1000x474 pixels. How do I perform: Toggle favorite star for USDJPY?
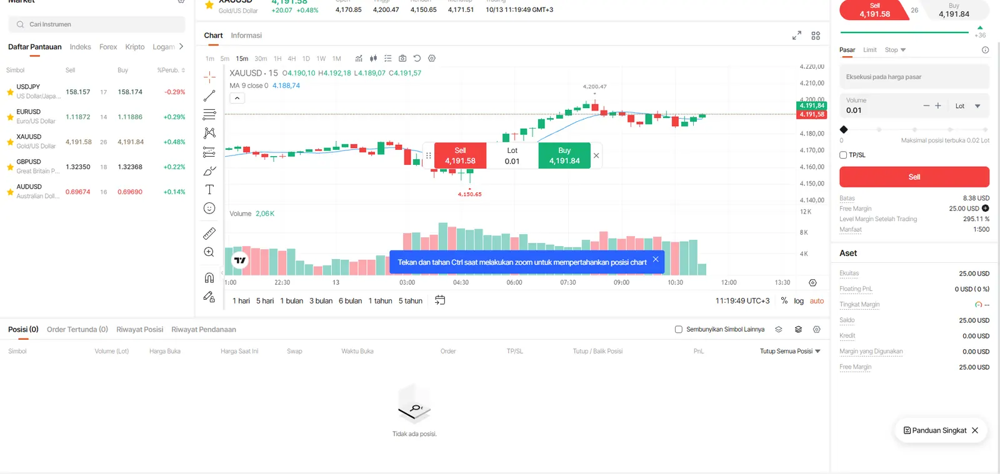(10, 92)
